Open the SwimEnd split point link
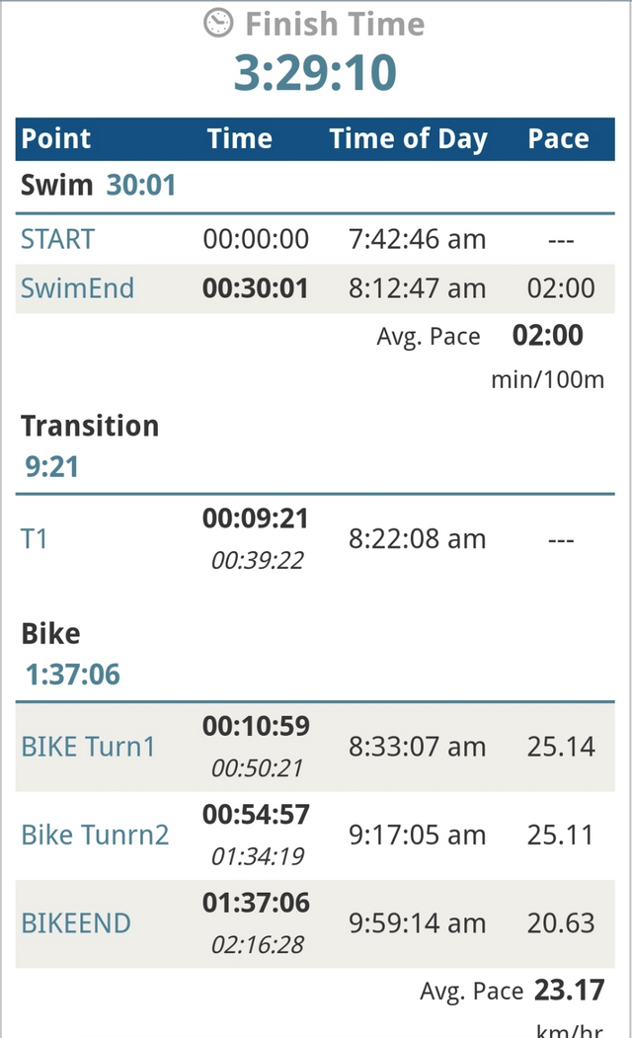 (77, 288)
